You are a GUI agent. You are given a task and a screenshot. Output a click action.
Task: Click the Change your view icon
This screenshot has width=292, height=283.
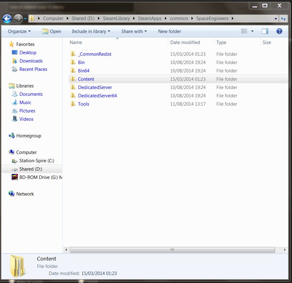[x=244, y=31]
